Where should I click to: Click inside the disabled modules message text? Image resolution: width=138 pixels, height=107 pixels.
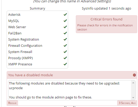[64, 90]
